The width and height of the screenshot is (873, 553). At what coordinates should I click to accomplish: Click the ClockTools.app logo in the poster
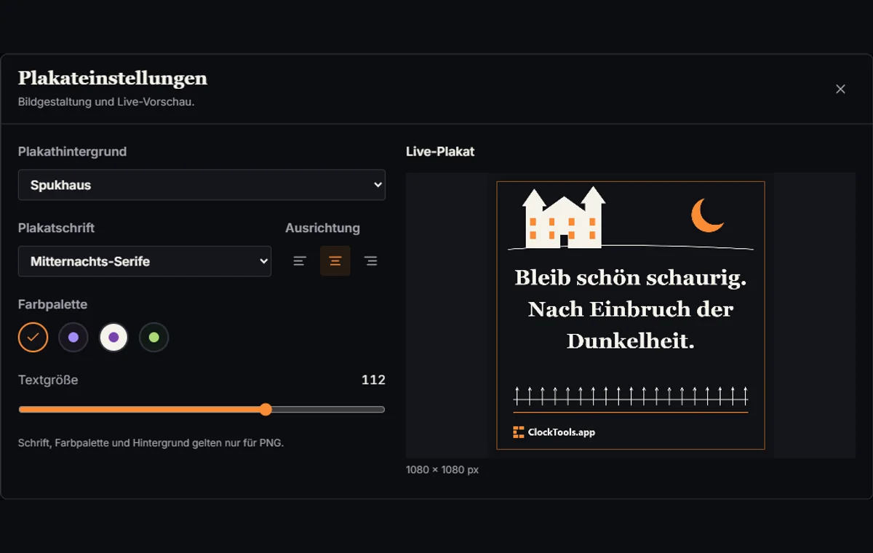554,432
